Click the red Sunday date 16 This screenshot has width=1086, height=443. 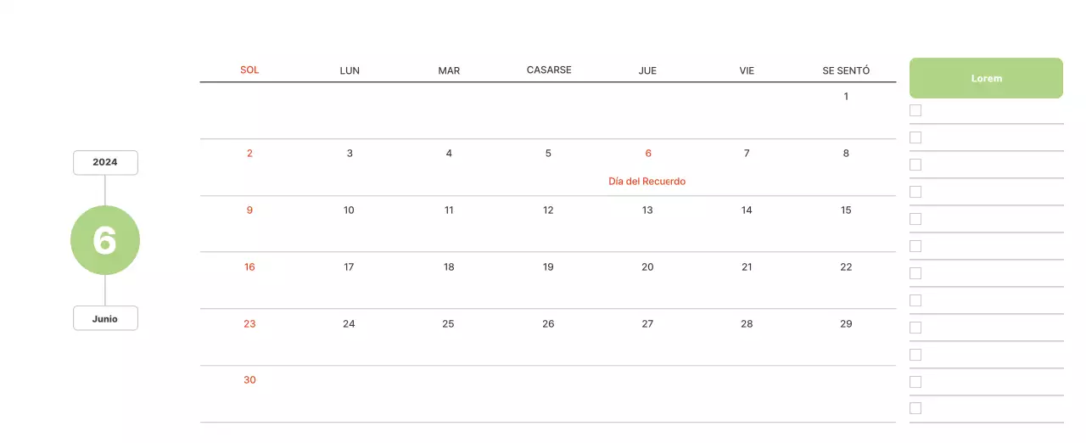249,267
